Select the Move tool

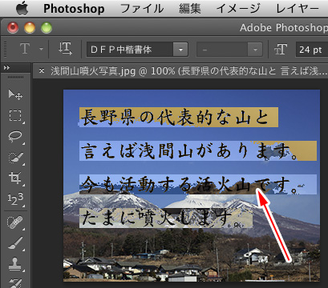click(15, 94)
